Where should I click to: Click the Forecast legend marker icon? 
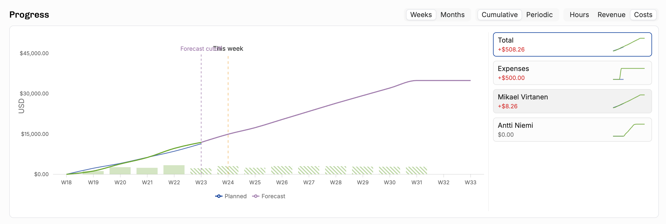pyautogui.click(x=255, y=196)
